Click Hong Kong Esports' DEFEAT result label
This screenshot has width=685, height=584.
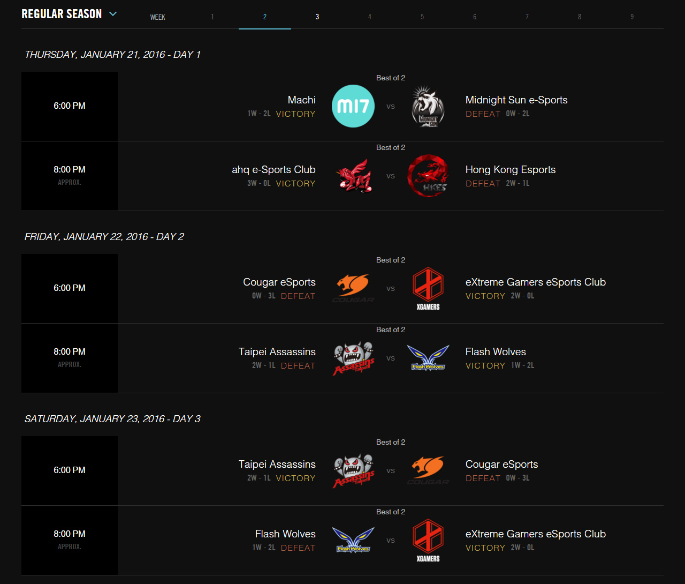pos(483,184)
